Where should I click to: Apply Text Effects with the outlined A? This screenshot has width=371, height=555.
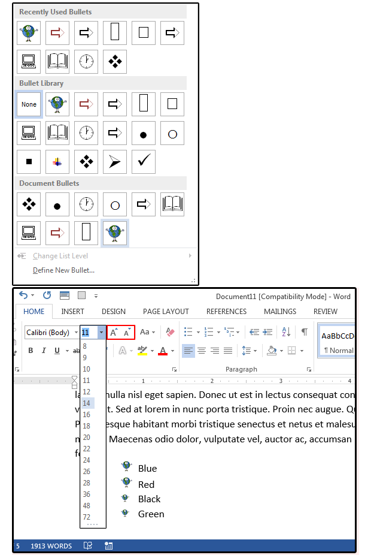click(x=123, y=351)
